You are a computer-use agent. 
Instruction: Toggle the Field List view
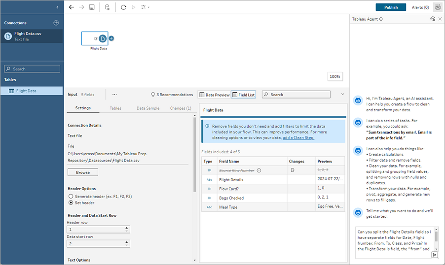[x=243, y=95]
